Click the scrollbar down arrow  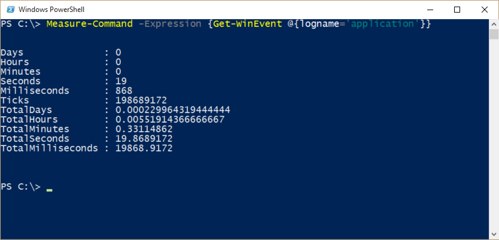coord(494,235)
